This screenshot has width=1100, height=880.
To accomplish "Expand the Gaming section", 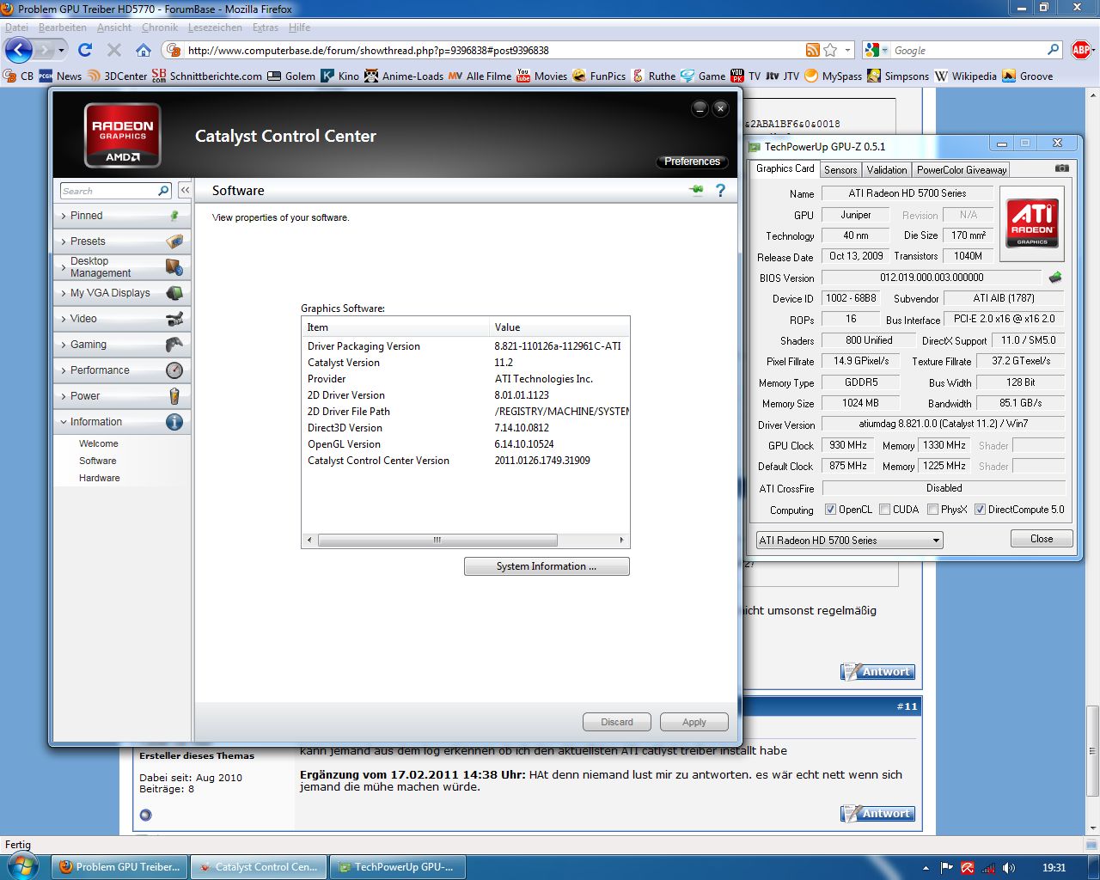I will 121,345.
